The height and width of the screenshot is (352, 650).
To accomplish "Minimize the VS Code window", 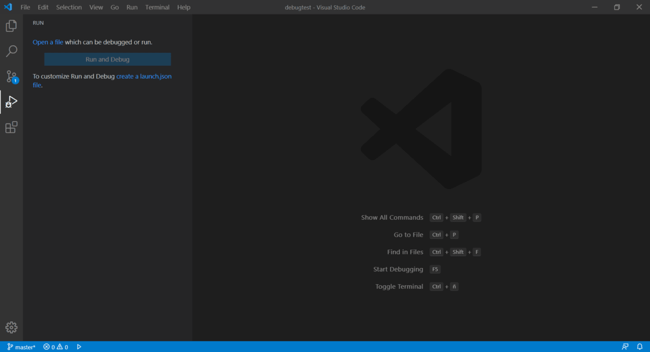I will [594, 7].
